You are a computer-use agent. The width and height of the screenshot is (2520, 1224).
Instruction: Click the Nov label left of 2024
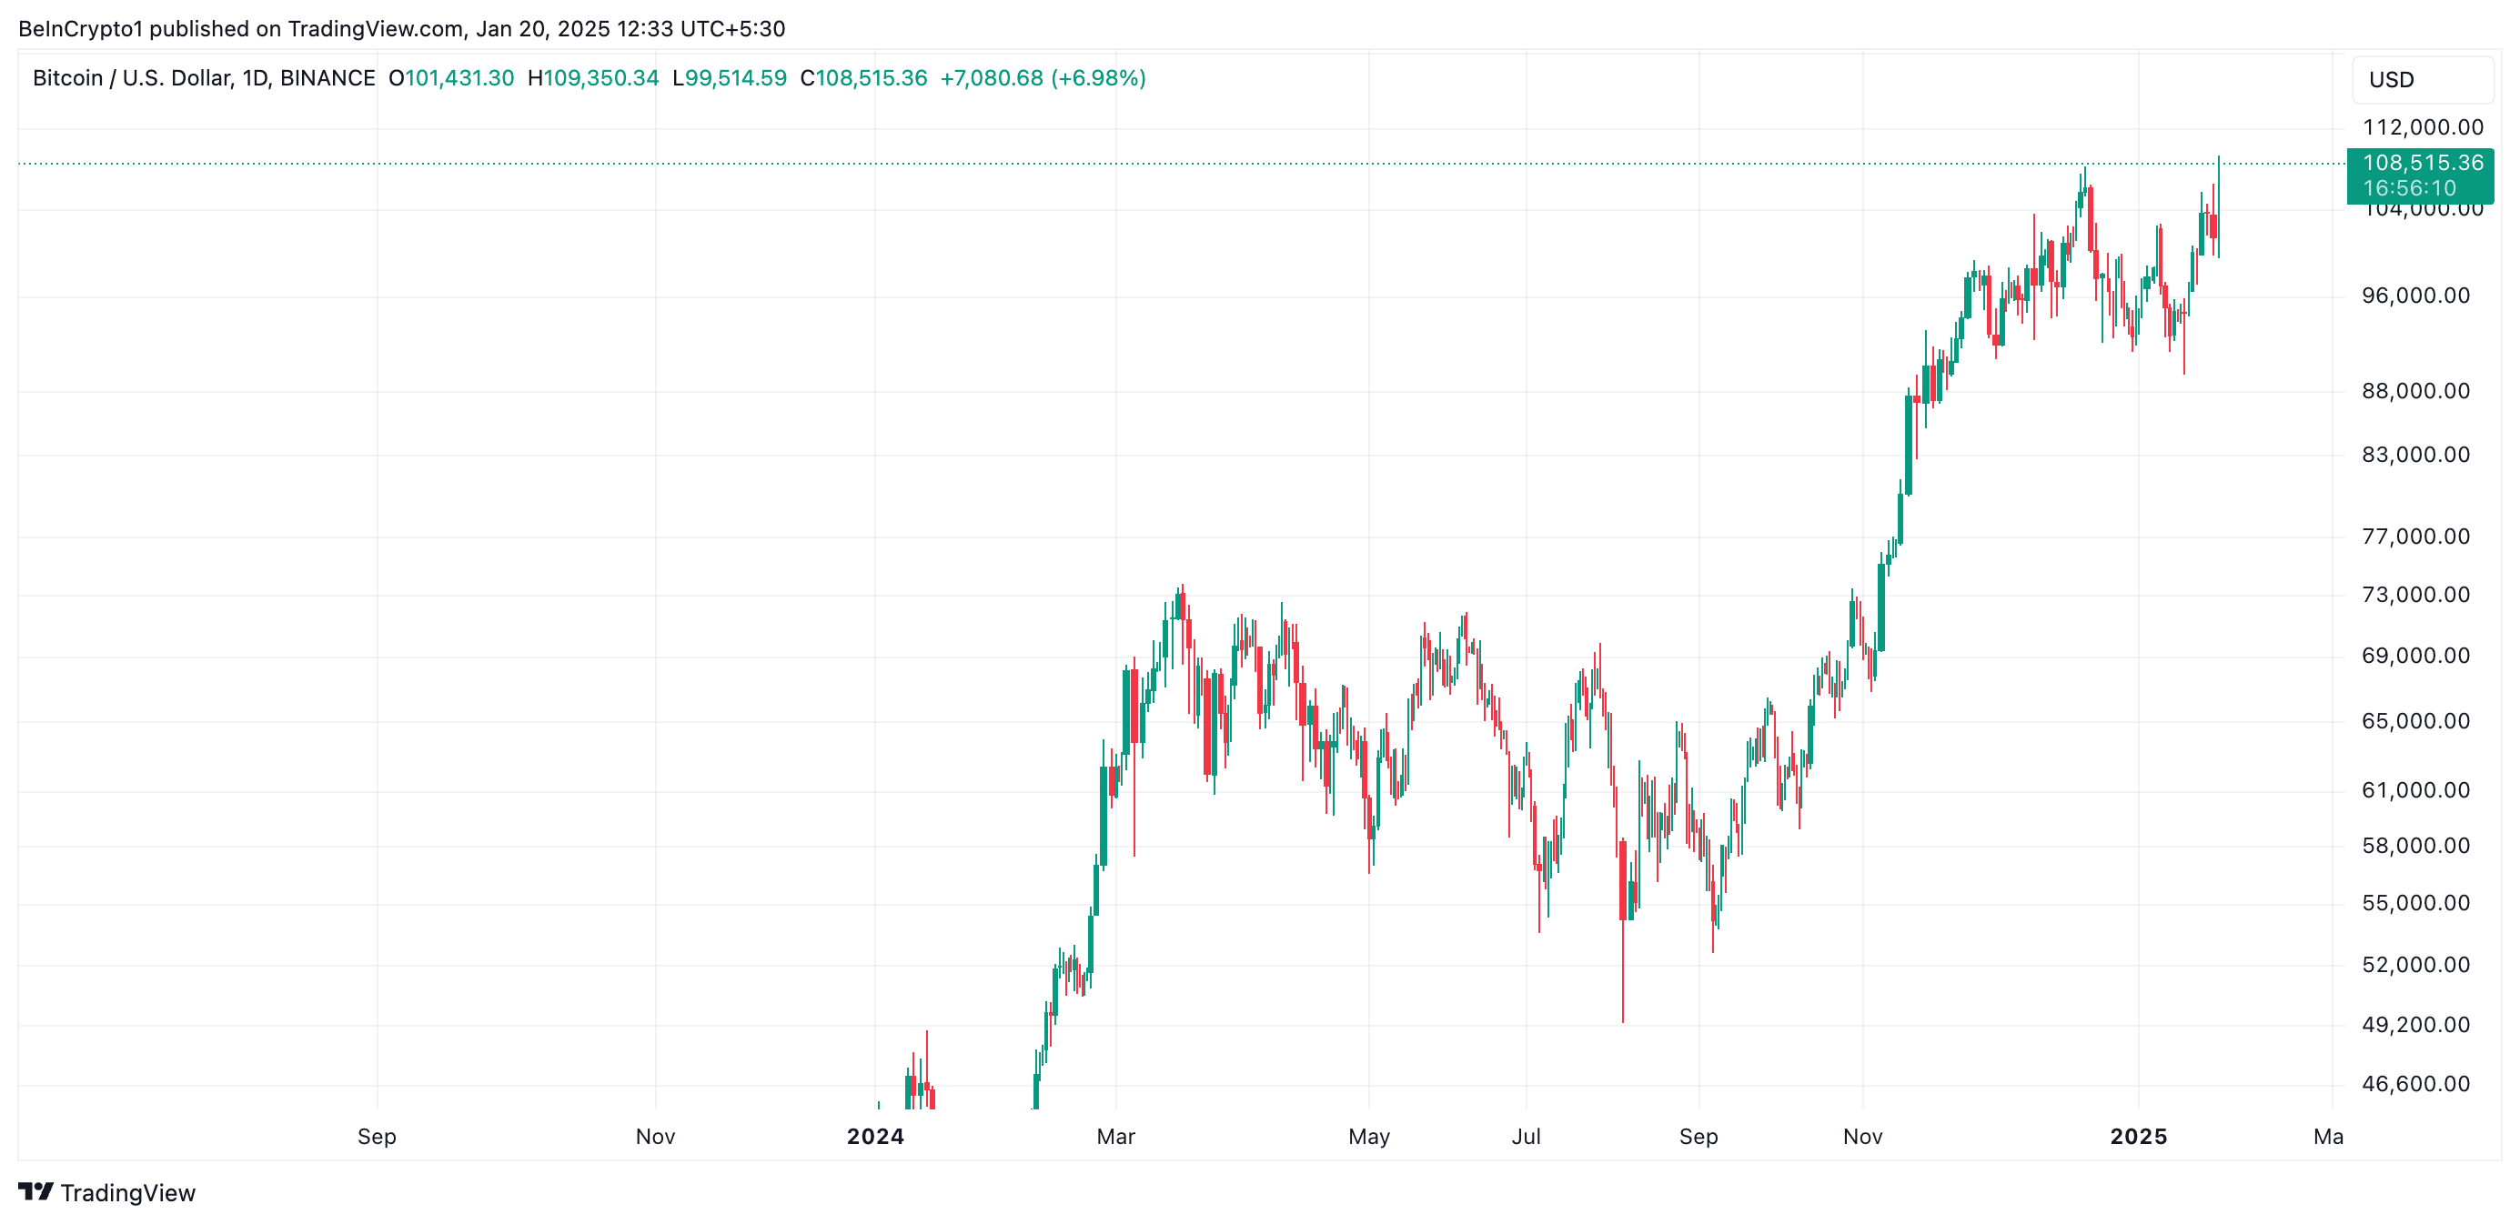click(x=655, y=1136)
